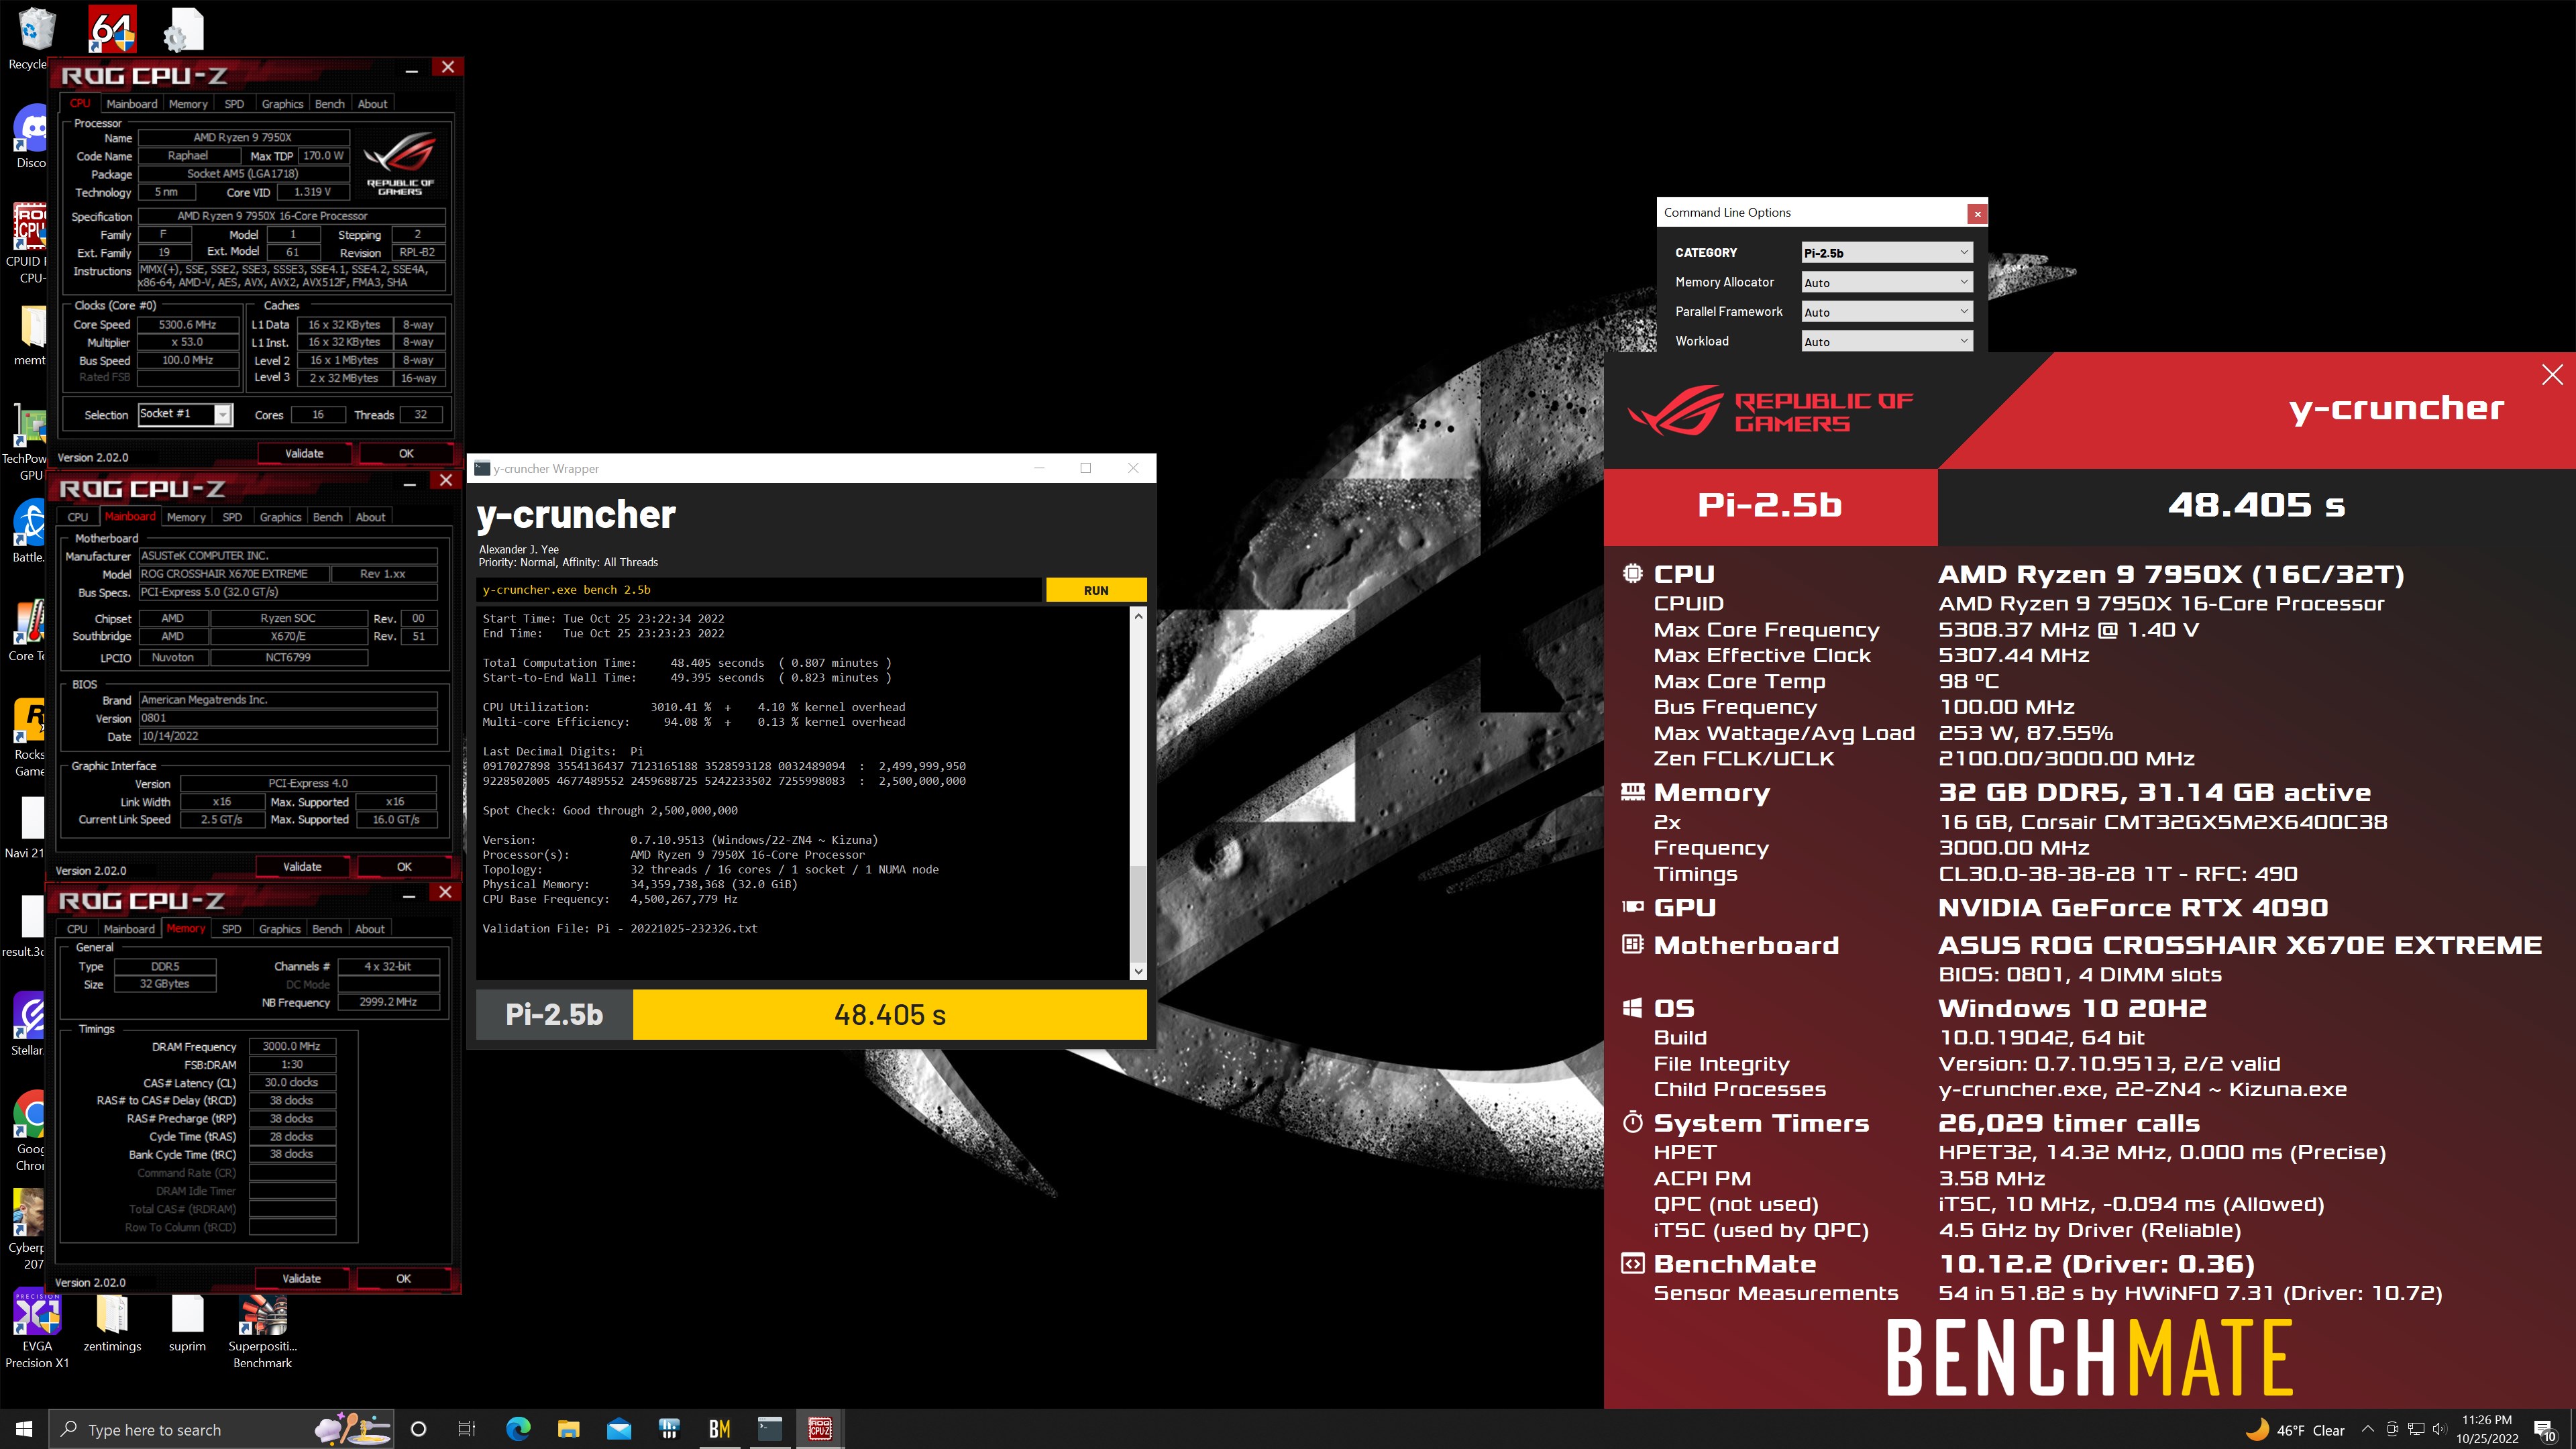
Task: Click the 5300.6 MHz Core Speed value
Action: (x=187, y=325)
